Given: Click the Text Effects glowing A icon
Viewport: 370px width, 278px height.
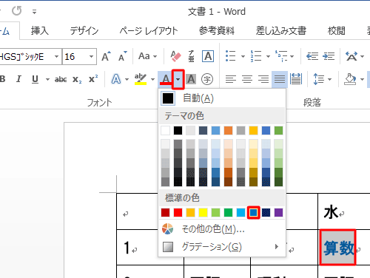Looking at the screenshot, I should (116, 79).
